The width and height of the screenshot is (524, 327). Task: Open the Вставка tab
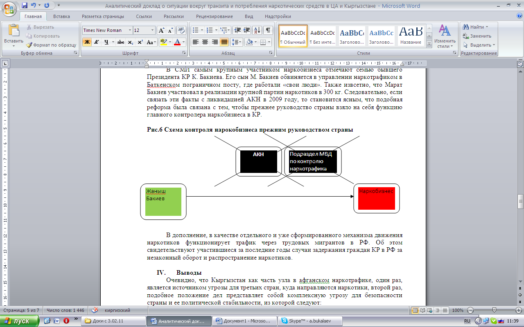(x=61, y=16)
